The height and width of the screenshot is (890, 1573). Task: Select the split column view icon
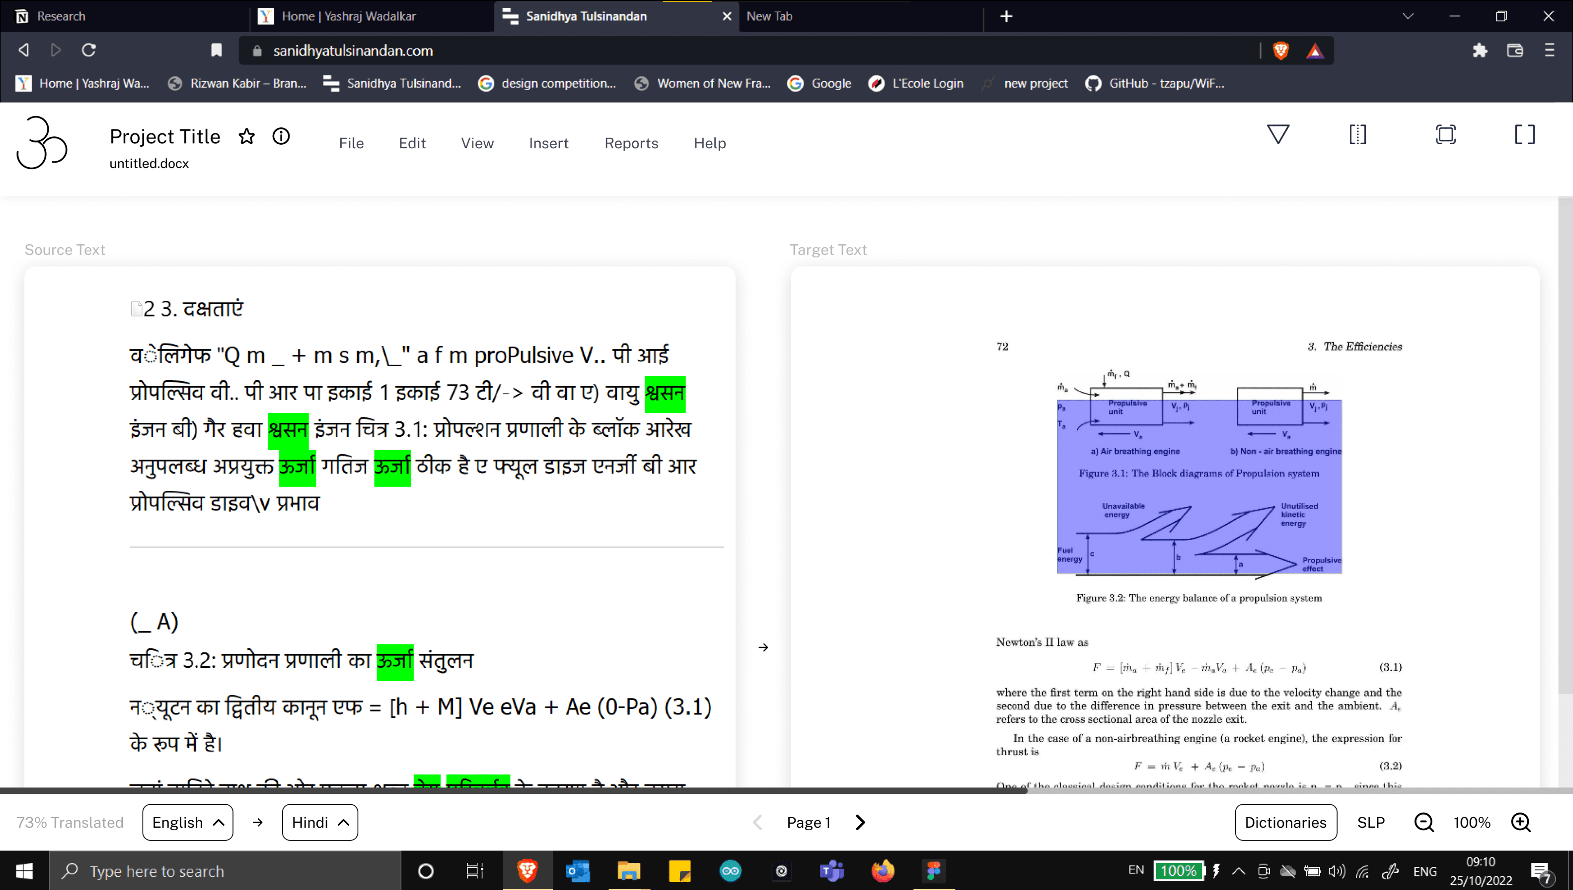[1357, 134]
